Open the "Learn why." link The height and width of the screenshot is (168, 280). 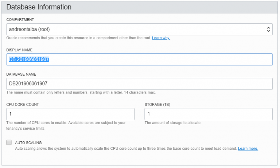(161, 38)
